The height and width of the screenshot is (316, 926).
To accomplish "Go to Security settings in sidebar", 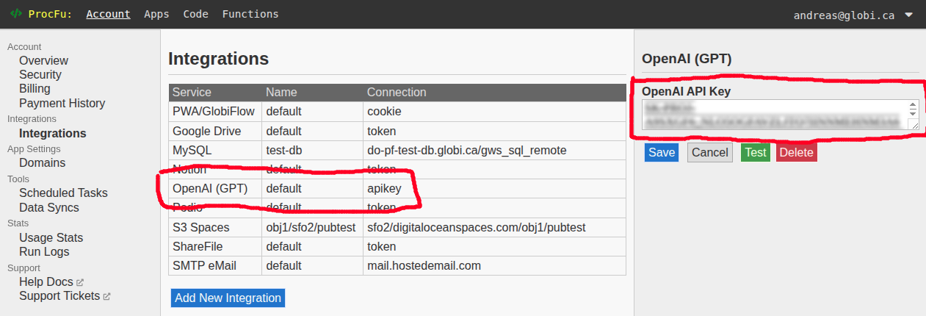I will point(40,74).
